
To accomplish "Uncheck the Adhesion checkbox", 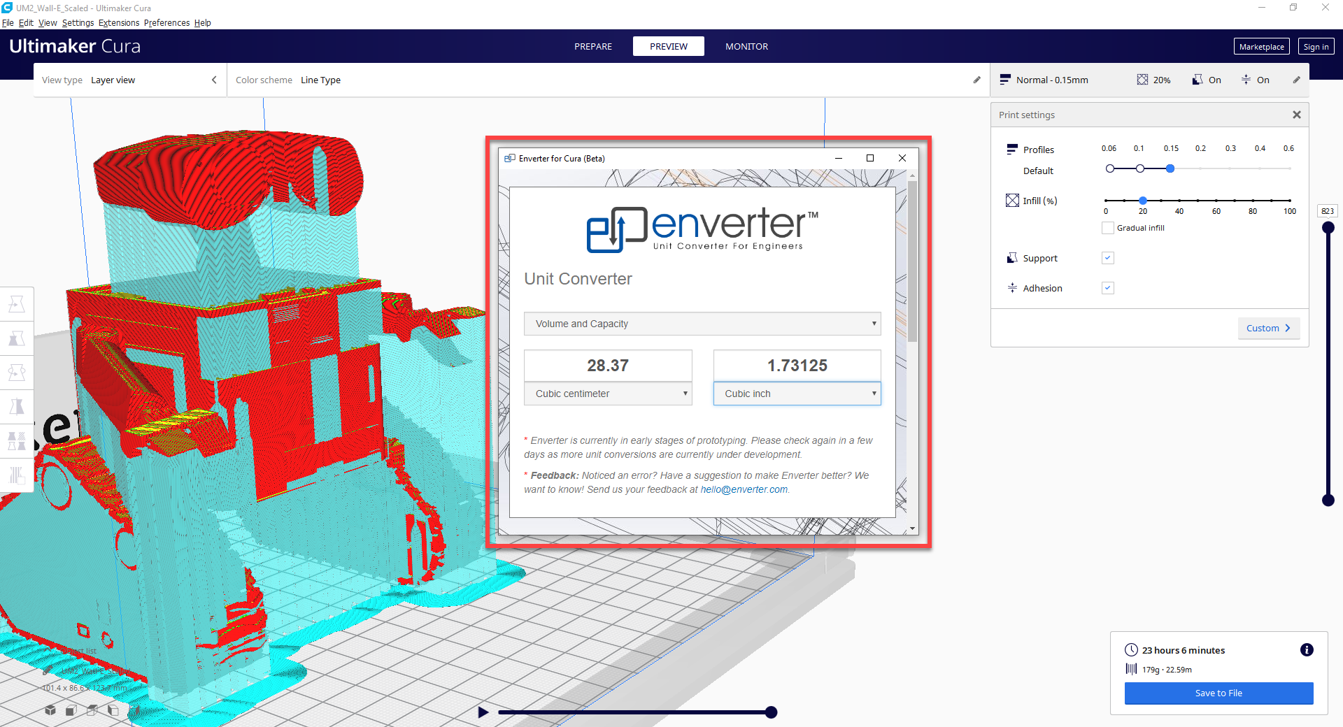I will point(1107,288).
